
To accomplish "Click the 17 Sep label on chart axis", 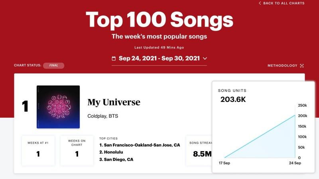I will [224, 164].
